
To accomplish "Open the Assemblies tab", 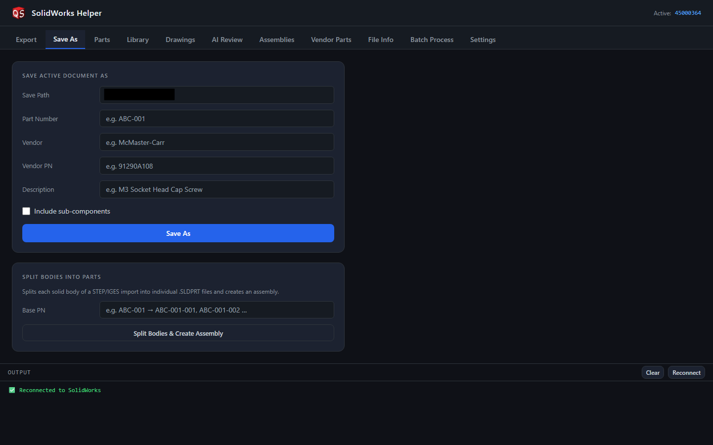I will pyautogui.click(x=277, y=40).
